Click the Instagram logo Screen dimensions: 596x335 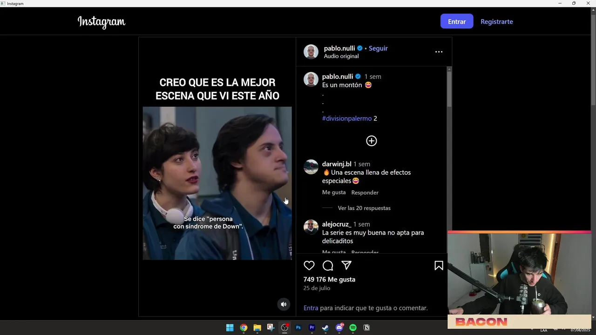102,22
